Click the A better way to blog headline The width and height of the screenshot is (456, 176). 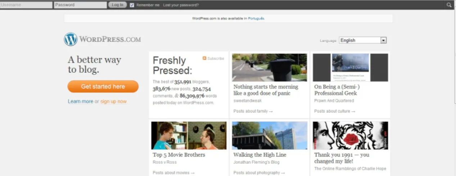[94, 64]
